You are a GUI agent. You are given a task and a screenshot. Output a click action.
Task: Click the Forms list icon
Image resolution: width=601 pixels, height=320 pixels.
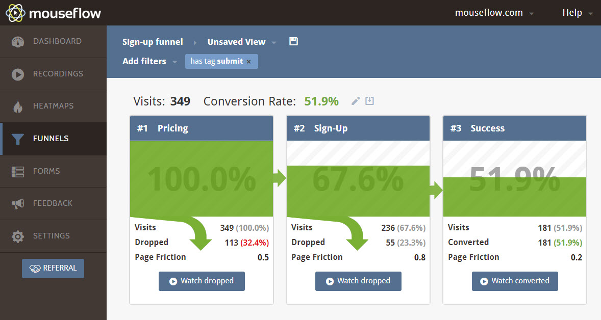[x=18, y=172]
